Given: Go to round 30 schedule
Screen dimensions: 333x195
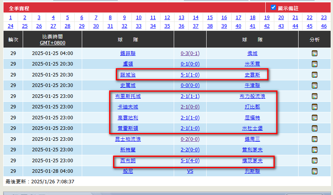Looking at the screenshot, I should [x=96, y=26].
